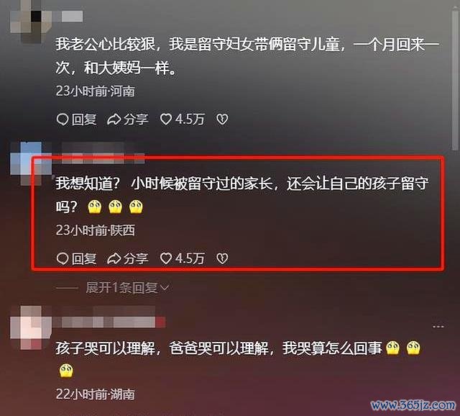Click the 4.5万 like count on Henan comment
This screenshot has width=460, height=416.
[x=190, y=119]
